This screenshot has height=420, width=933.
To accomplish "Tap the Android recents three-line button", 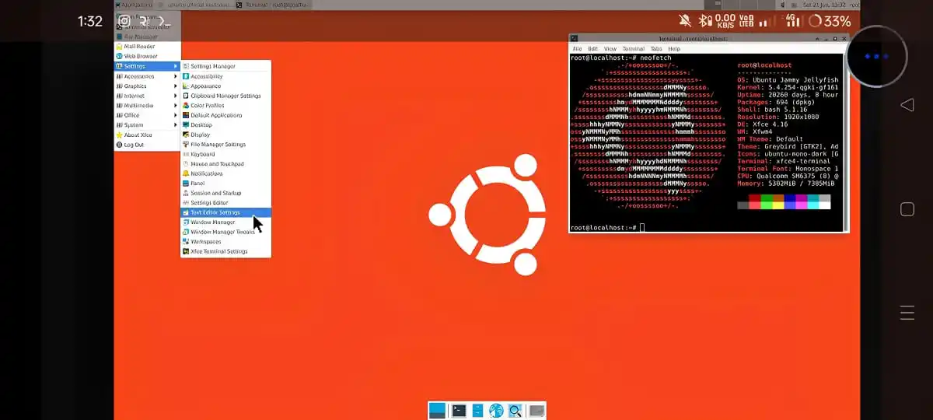I will (x=907, y=313).
